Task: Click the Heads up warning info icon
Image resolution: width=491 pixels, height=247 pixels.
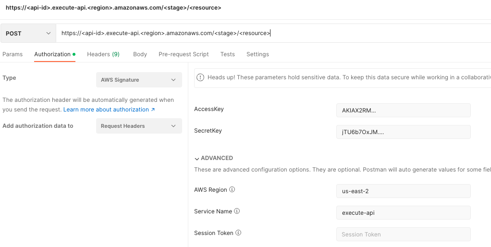Action: pyautogui.click(x=200, y=78)
